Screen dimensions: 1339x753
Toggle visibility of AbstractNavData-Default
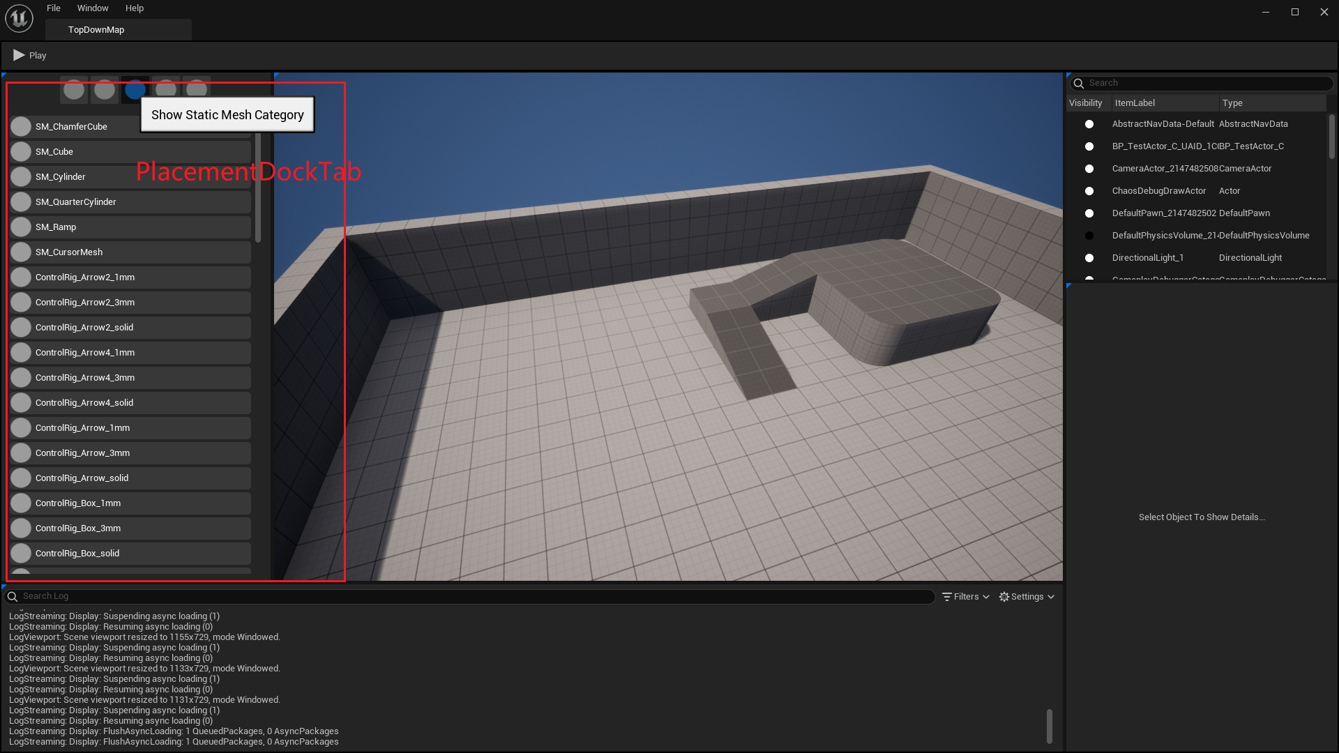1089,123
